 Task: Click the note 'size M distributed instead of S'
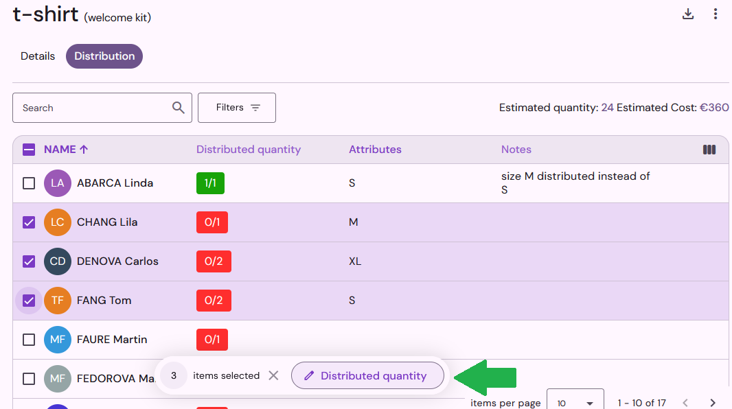575,183
